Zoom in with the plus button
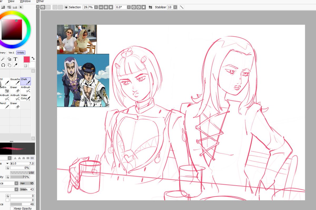 [x=106, y=7]
